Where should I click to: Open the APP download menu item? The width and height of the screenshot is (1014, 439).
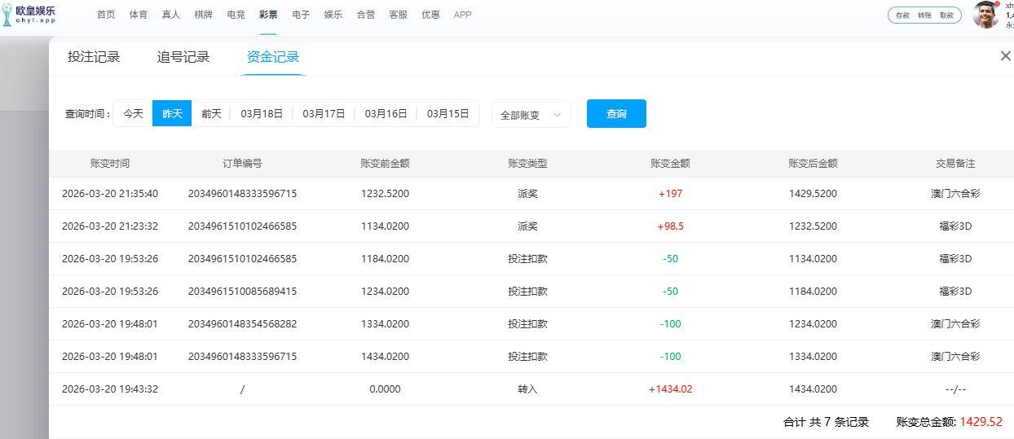[462, 15]
